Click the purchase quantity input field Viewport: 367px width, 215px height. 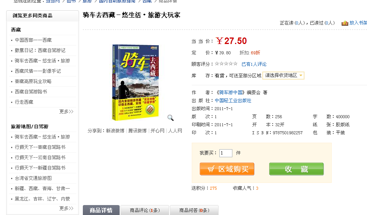[x=225, y=153]
